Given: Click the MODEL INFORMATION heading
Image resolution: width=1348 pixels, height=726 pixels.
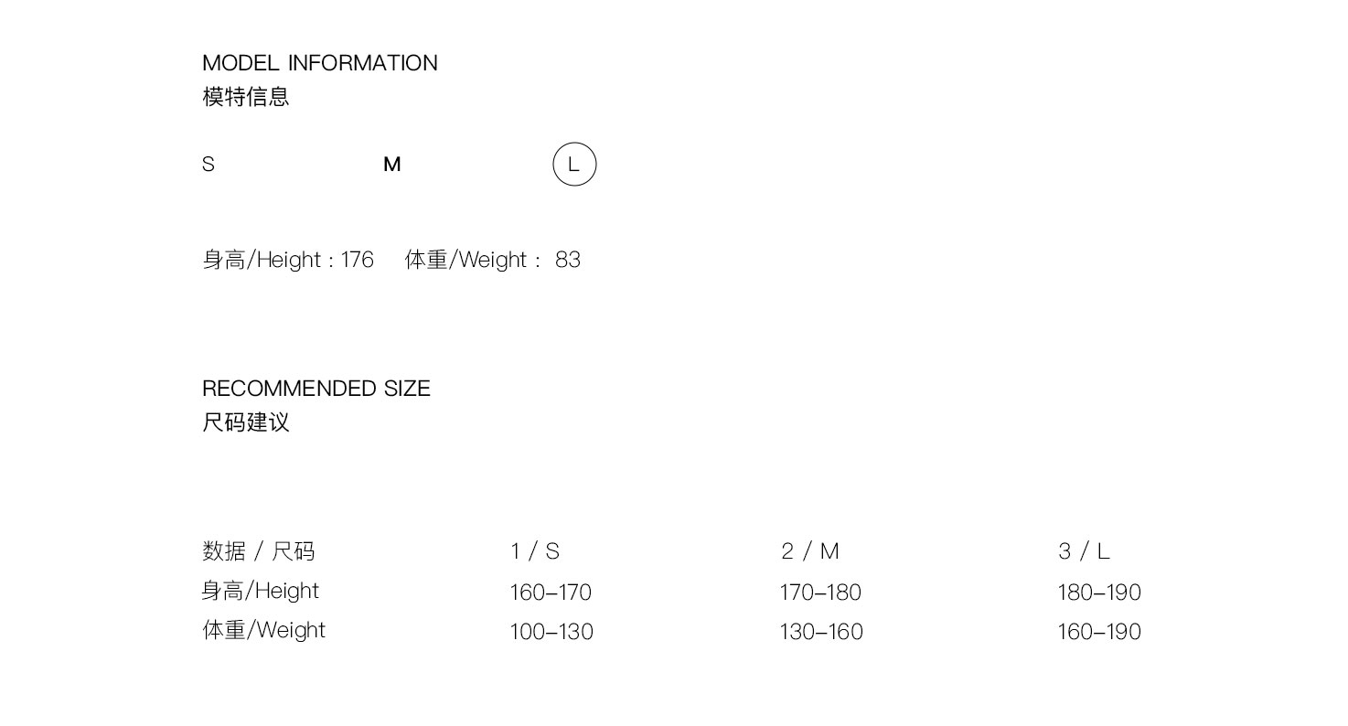Looking at the screenshot, I should point(319,63).
